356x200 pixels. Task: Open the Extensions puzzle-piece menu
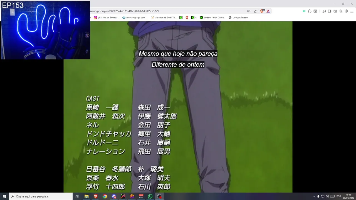coord(310,11)
